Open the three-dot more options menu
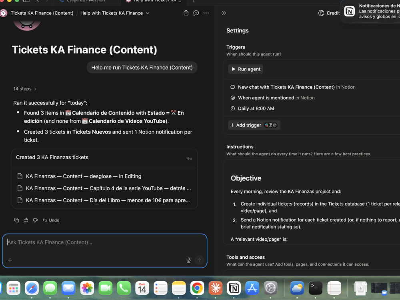The width and height of the screenshot is (400, 300). pos(206,13)
